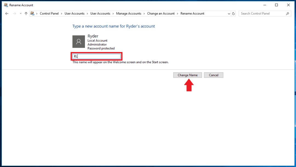This screenshot has height=167, width=296.
Task: Close the Rename Account window
Action: pos(288,5)
